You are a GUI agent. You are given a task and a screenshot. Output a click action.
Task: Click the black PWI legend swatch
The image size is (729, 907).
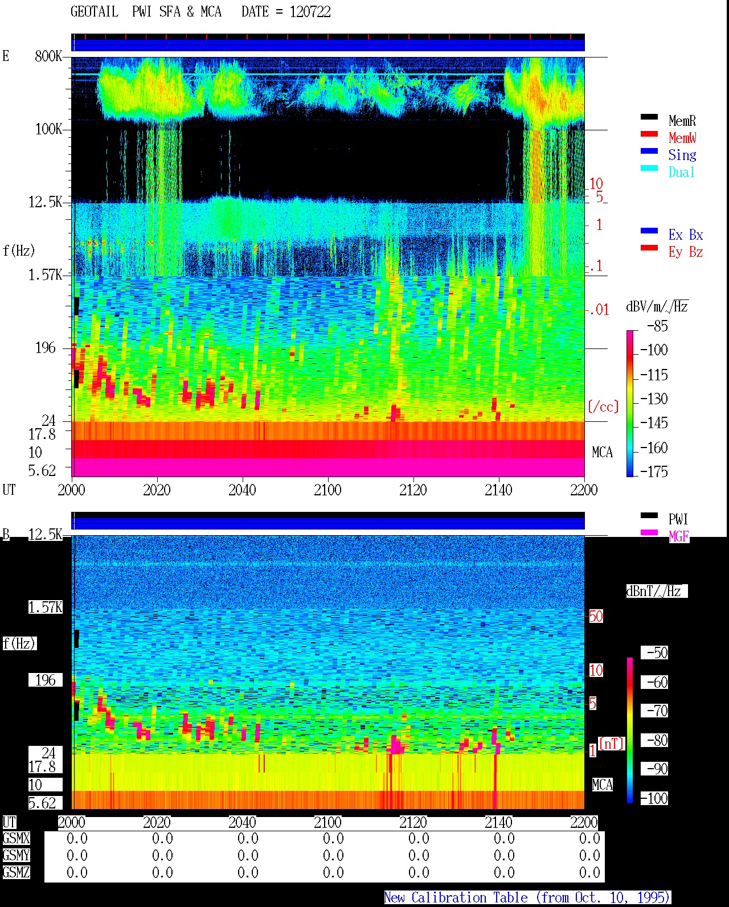click(x=649, y=516)
